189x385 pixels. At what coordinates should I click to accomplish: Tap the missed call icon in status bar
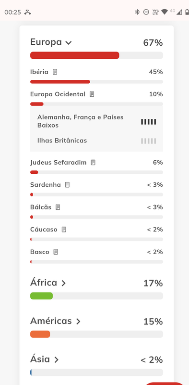pos(28,13)
